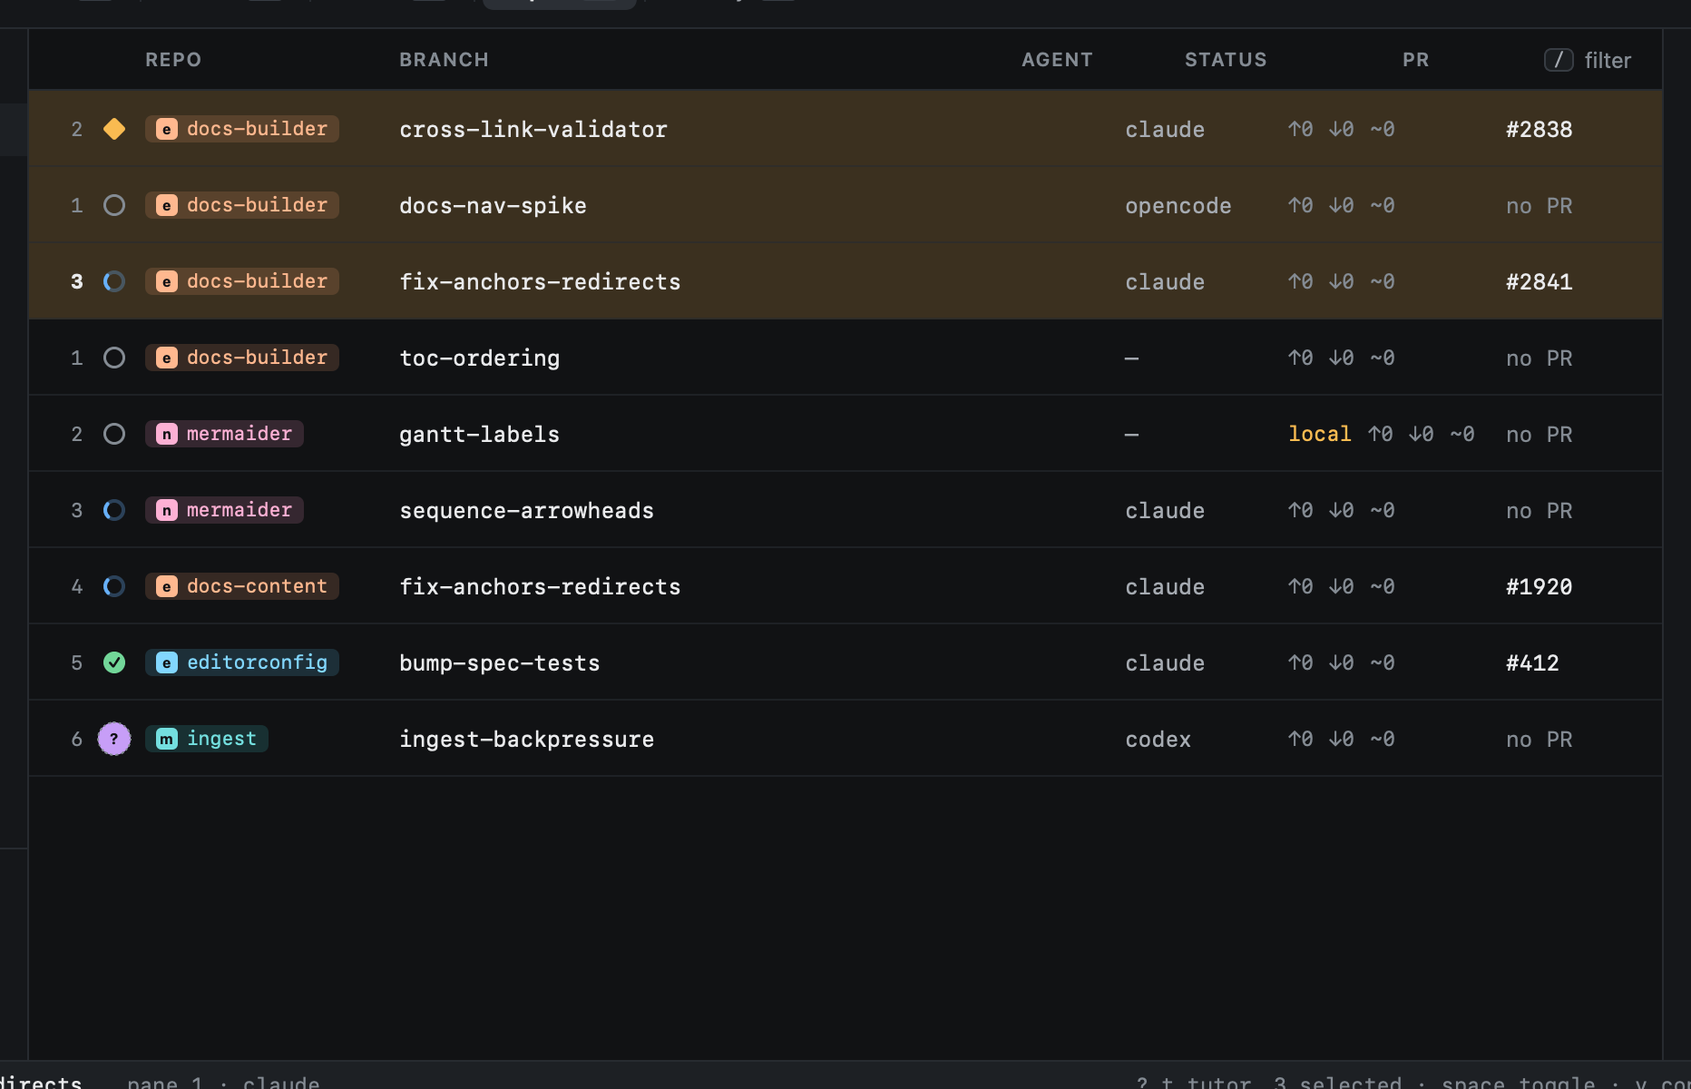Click the mermaider repo tag on gantt-labels row

point(224,434)
